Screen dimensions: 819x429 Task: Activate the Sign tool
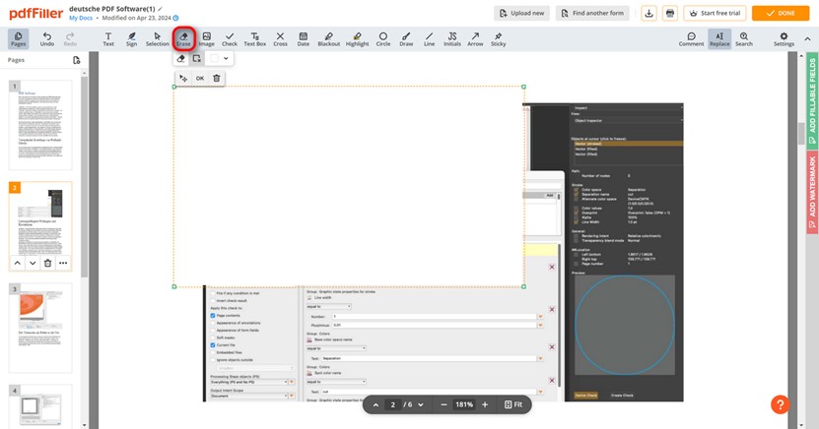131,38
